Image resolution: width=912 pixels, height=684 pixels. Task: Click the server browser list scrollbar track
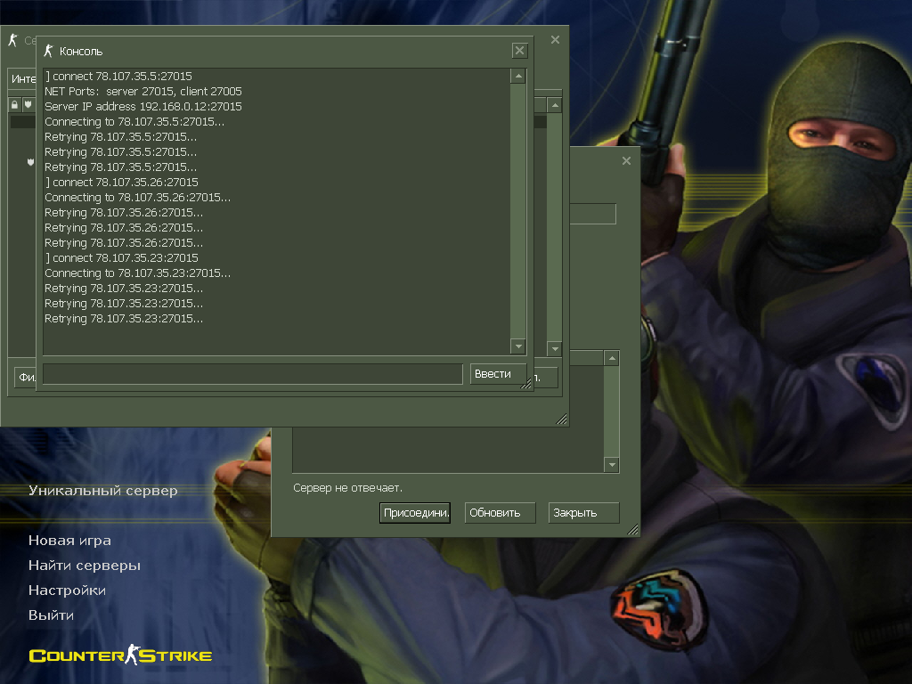[555, 227]
